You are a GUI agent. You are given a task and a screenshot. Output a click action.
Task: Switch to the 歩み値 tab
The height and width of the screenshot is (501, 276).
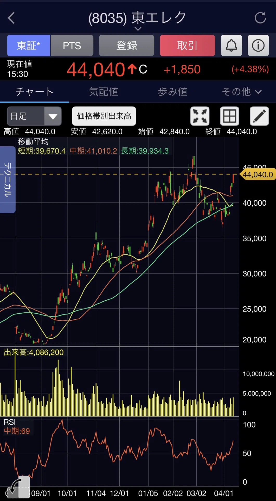172,92
